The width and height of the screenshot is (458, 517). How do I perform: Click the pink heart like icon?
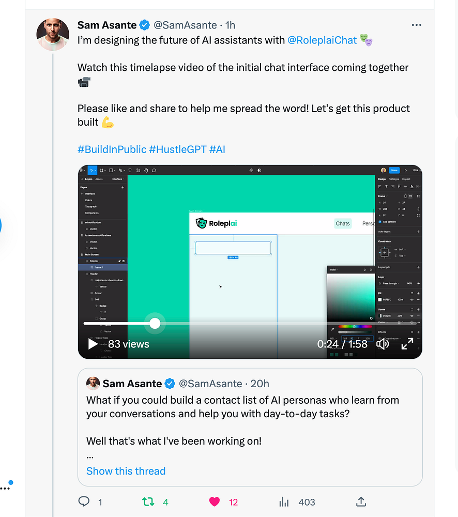coord(215,501)
